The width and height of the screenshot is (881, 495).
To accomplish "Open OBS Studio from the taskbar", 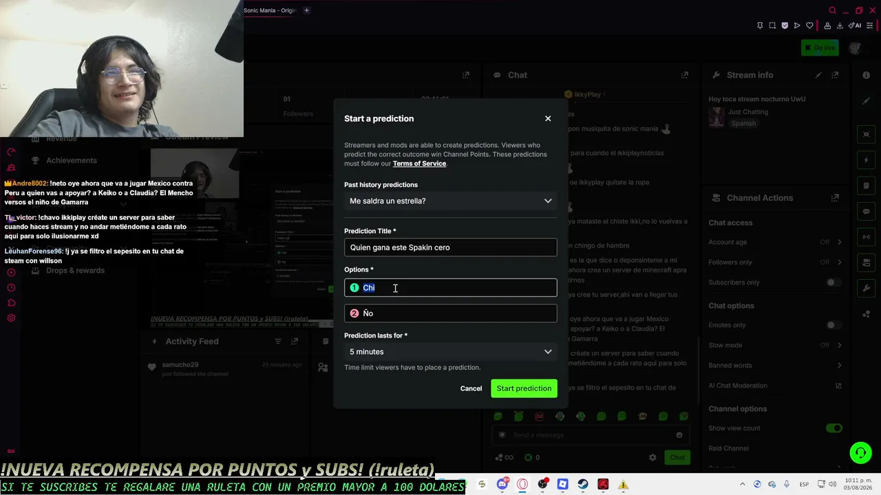I will coord(542,485).
